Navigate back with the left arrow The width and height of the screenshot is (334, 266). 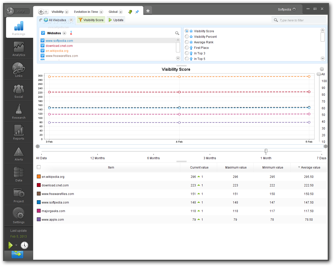pos(41,12)
